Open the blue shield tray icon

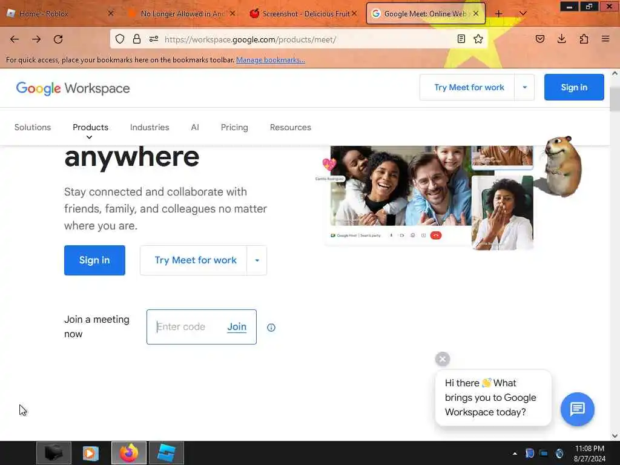pyautogui.click(x=529, y=453)
